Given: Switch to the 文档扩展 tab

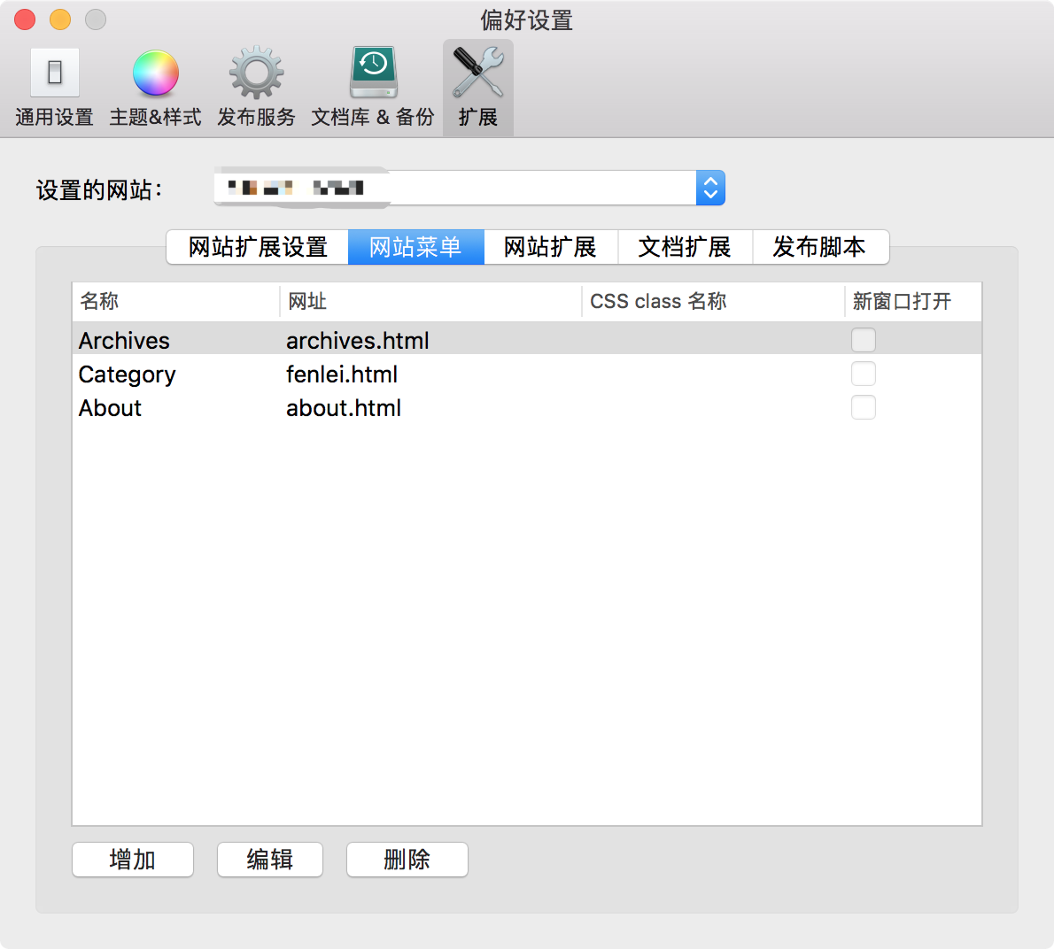Looking at the screenshot, I should tap(685, 247).
